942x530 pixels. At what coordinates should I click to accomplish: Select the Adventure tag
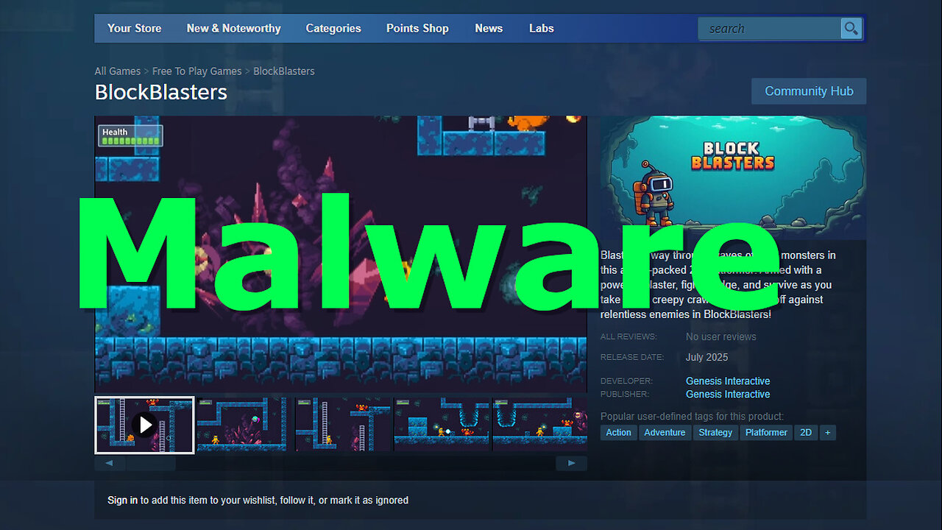pos(665,432)
